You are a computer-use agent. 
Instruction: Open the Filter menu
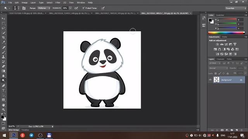coord(58,3)
